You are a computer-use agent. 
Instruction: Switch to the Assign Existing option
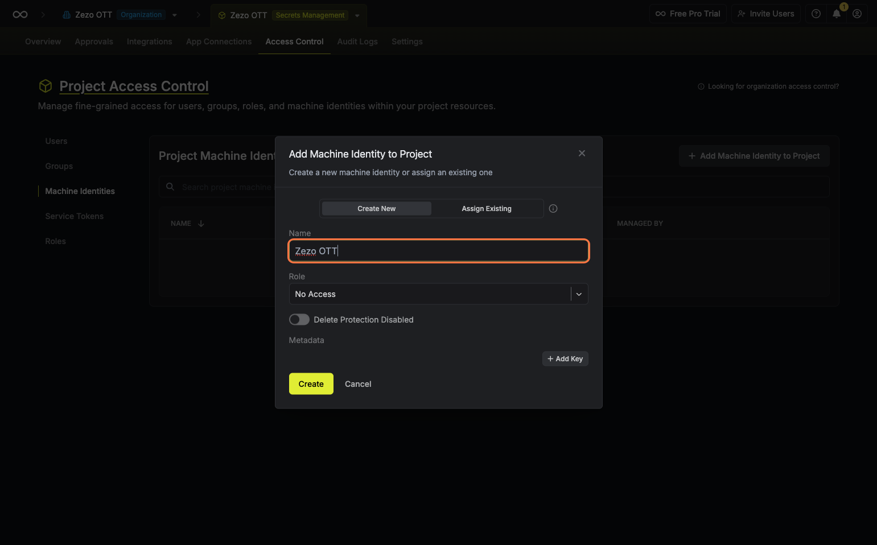[x=486, y=209]
